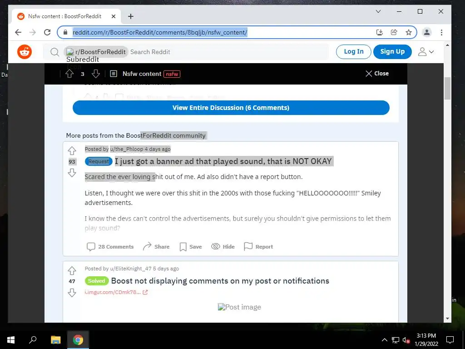Image resolution: width=465 pixels, height=349 pixels.
Task: Click the muted volume icon in tray
Action: coord(406,340)
